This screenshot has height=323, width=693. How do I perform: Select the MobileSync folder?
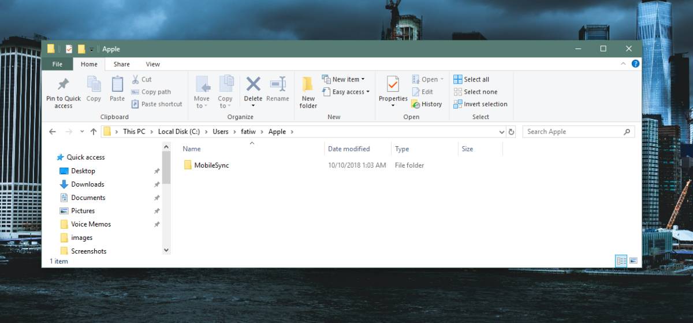pyautogui.click(x=211, y=165)
